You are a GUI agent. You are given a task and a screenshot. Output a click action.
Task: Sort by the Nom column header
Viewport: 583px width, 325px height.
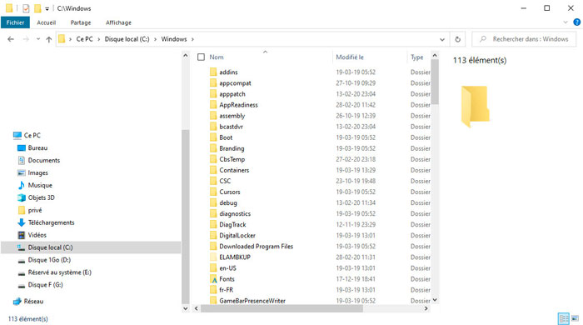pos(217,57)
